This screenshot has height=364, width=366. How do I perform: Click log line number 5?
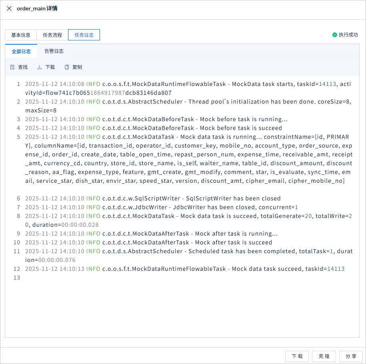18,137
